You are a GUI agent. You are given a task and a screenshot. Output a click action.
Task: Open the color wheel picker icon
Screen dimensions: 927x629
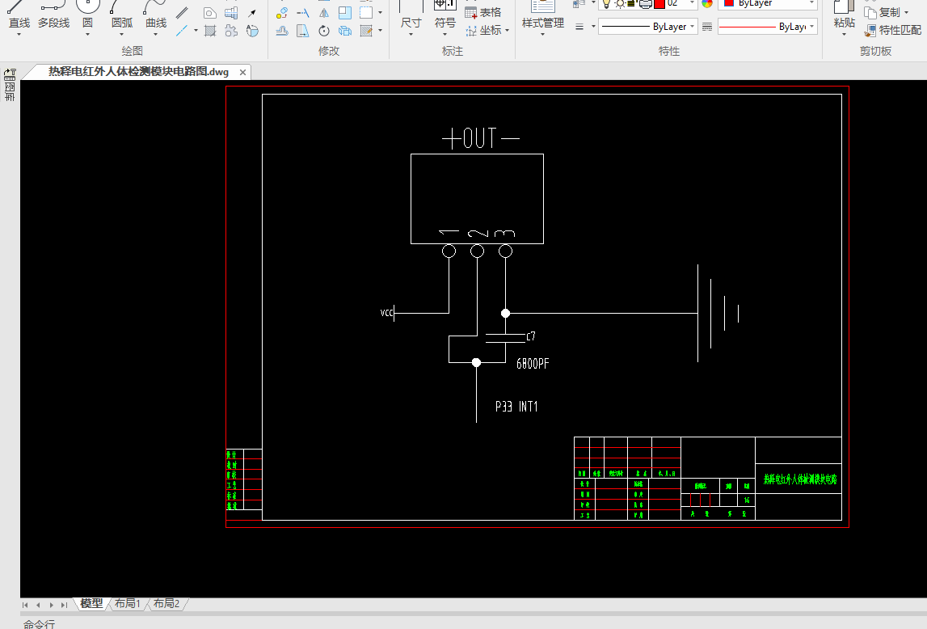point(707,3)
